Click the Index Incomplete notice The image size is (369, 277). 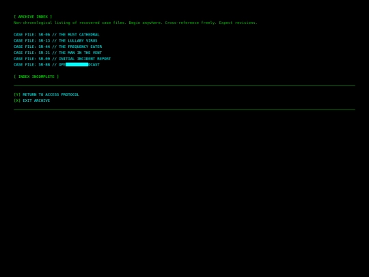[36, 77]
